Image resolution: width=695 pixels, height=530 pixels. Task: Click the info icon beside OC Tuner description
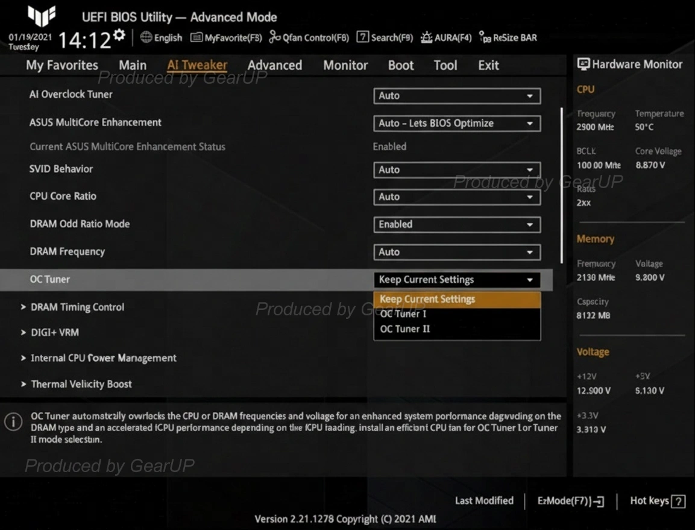point(13,421)
